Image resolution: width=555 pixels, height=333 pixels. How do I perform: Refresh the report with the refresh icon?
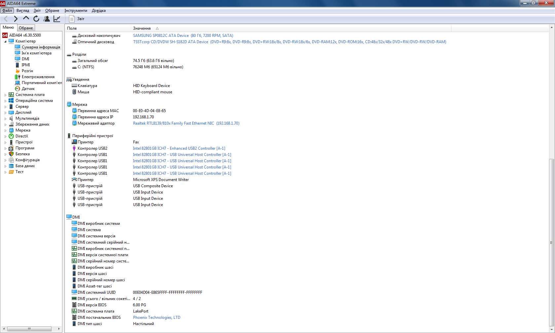click(x=36, y=19)
